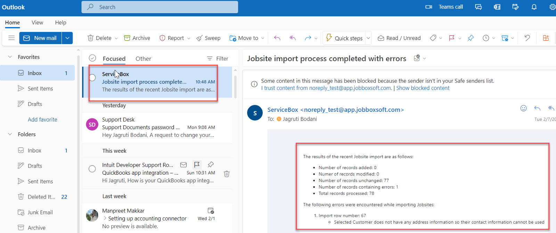Open the Junk Email folder
Image resolution: width=556 pixels, height=233 pixels.
(x=38, y=212)
